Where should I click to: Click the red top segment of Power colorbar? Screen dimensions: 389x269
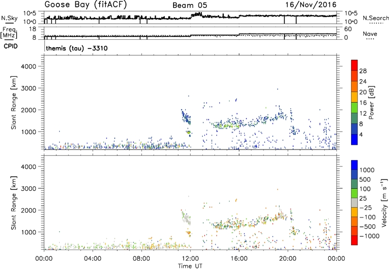pyautogui.click(x=354, y=65)
